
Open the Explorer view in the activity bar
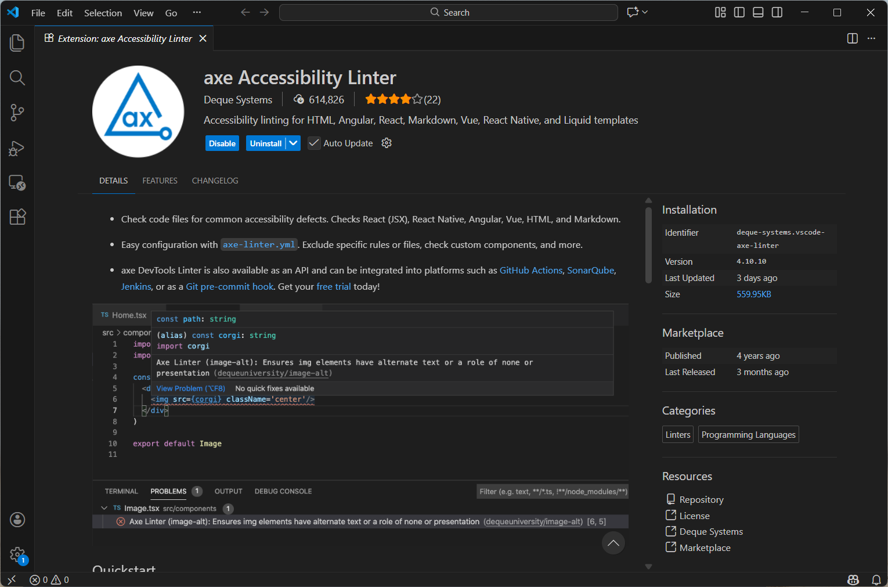[17, 42]
